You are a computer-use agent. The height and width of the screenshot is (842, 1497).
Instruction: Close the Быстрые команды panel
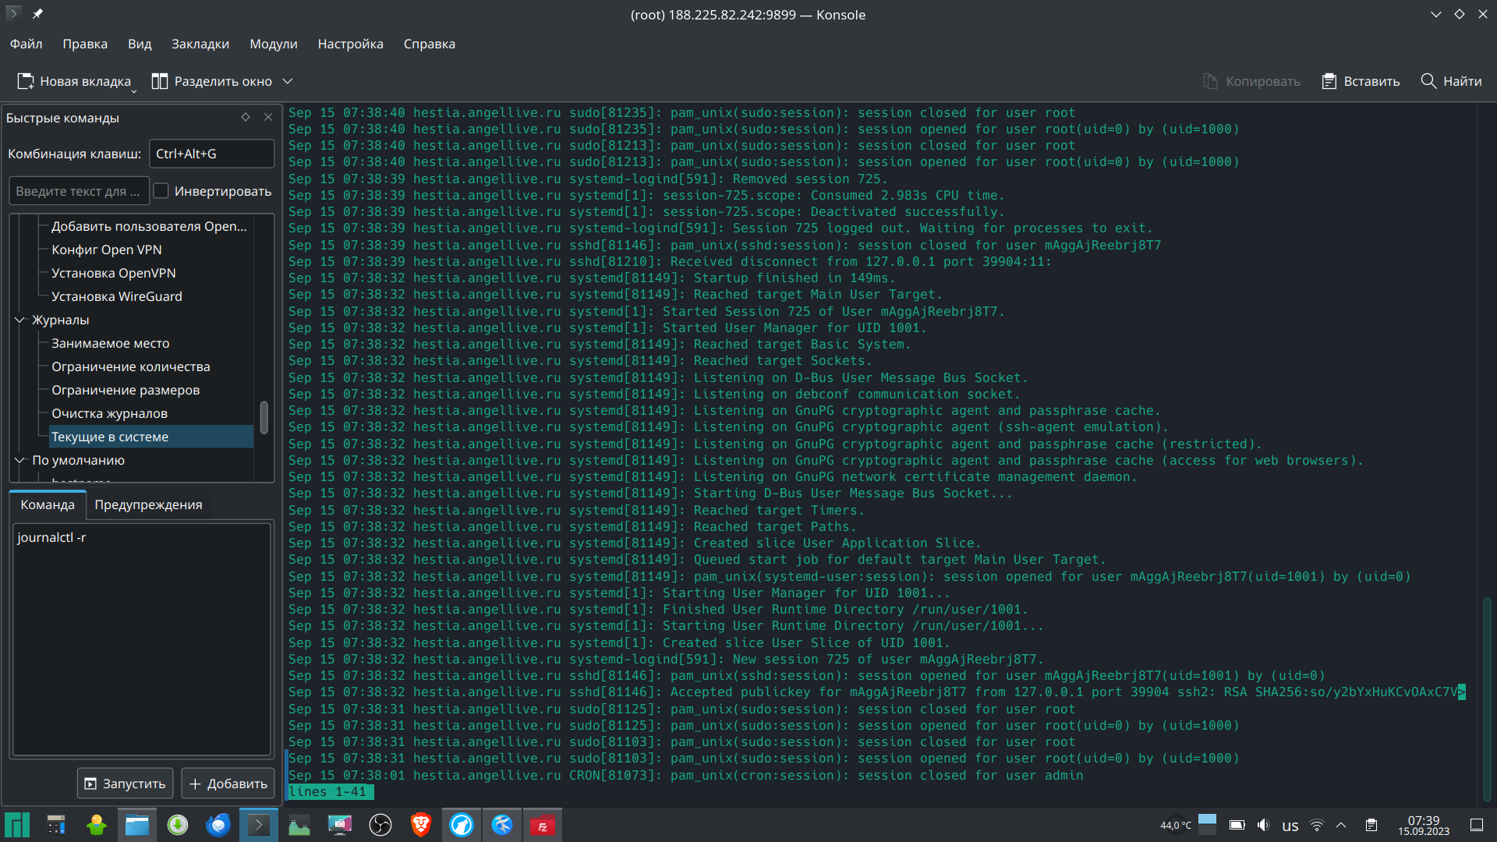(268, 117)
